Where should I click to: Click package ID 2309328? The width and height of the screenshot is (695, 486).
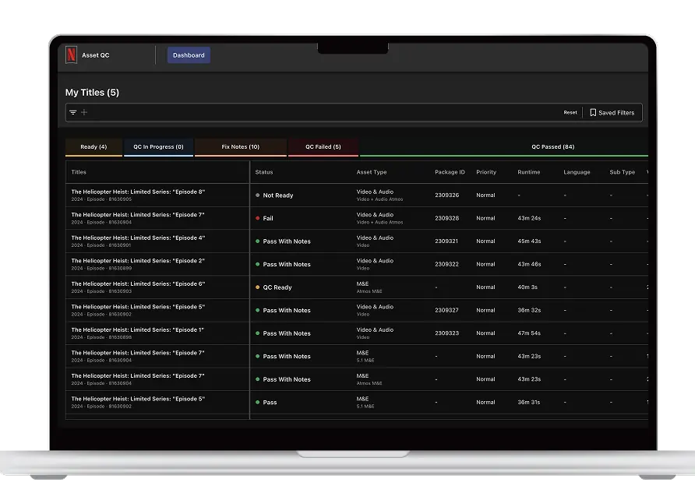(x=446, y=218)
